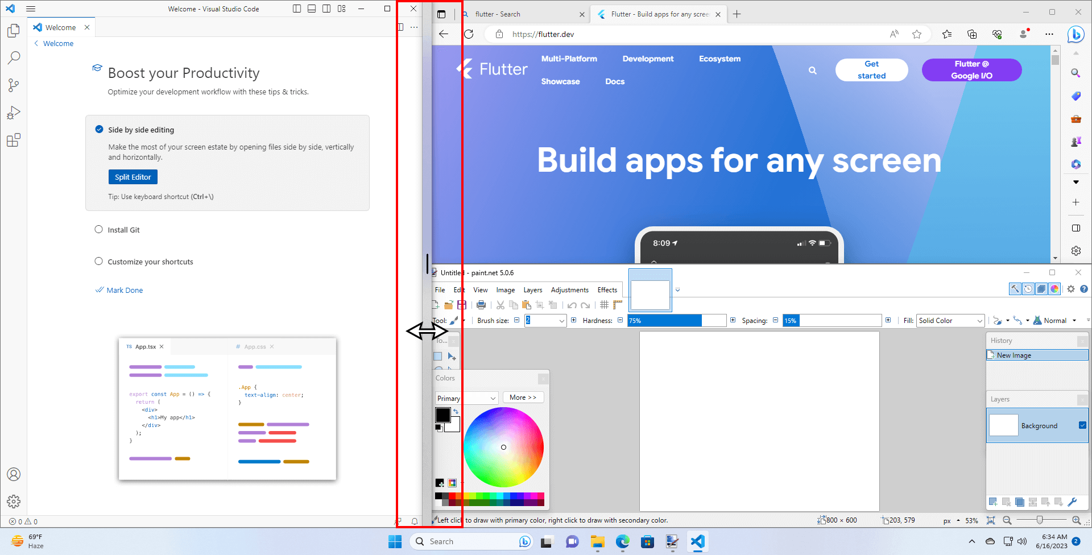Viewport: 1092px width, 555px height.
Task: Click the Split Editor button
Action: tap(133, 177)
